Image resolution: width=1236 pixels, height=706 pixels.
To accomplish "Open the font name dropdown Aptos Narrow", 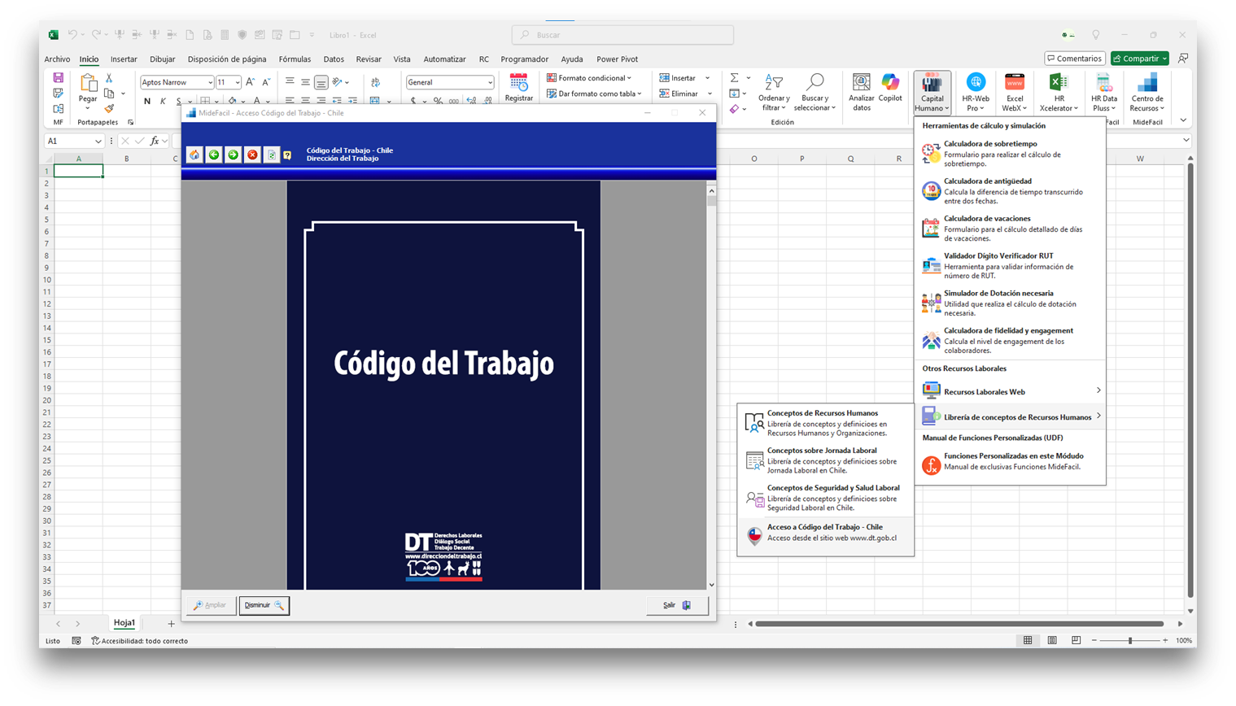I will 210,82.
